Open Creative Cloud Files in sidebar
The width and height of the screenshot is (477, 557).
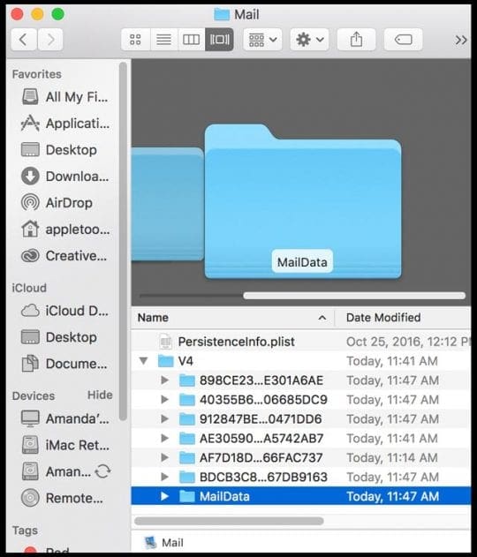coord(64,256)
